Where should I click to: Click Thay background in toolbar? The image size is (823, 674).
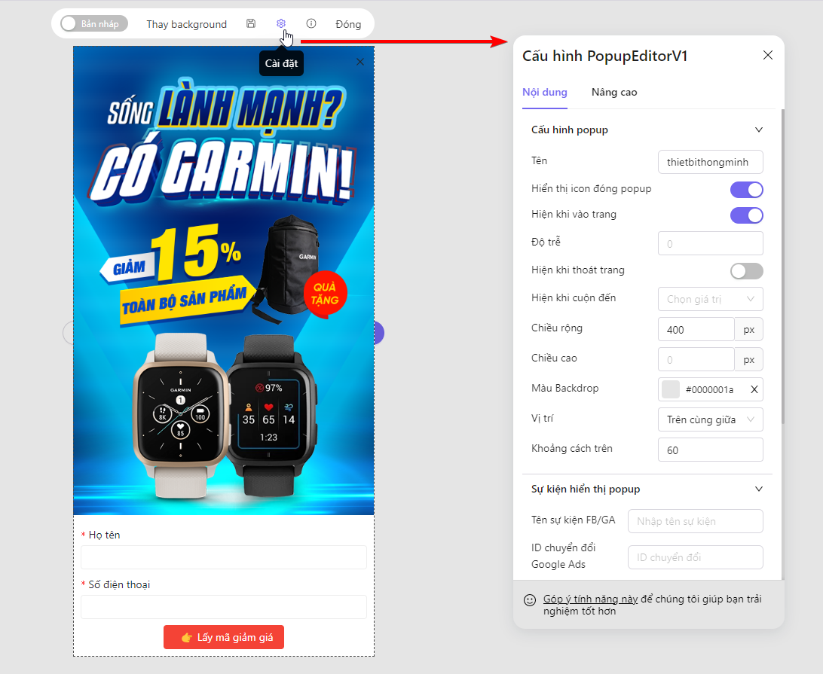[186, 24]
